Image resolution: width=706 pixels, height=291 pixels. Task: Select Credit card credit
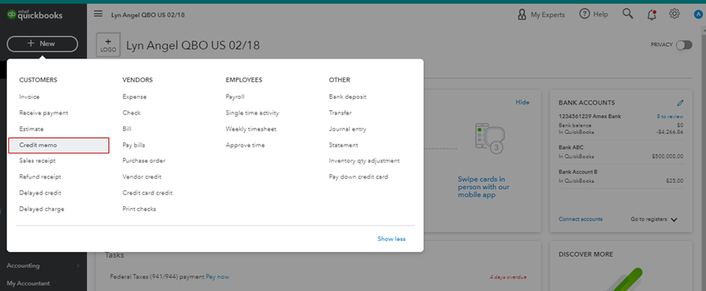(x=147, y=193)
